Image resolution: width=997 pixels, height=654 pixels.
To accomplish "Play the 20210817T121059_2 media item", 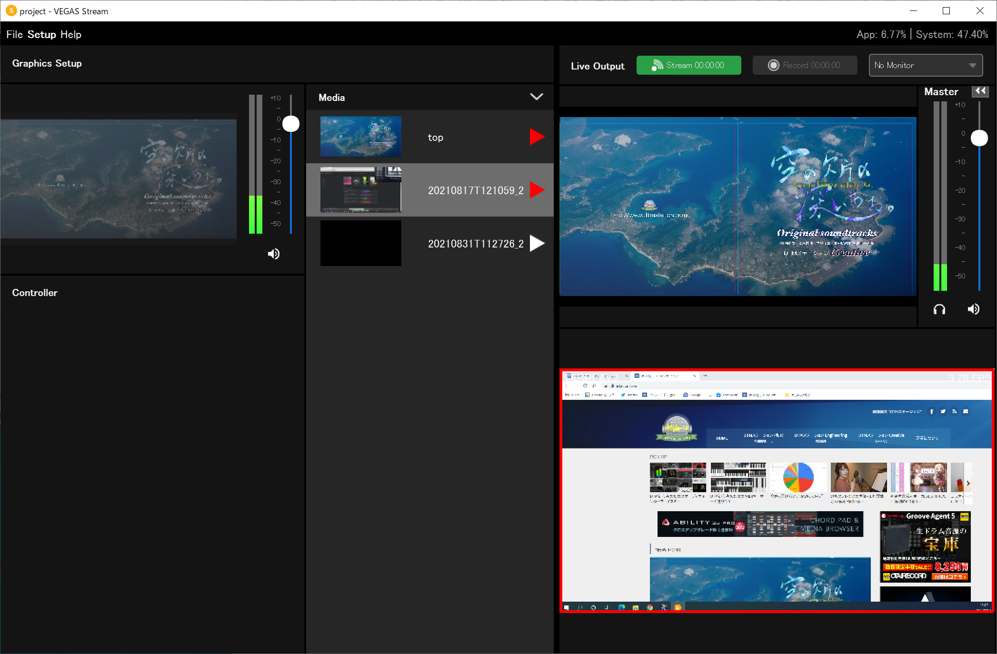I will click(537, 190).
